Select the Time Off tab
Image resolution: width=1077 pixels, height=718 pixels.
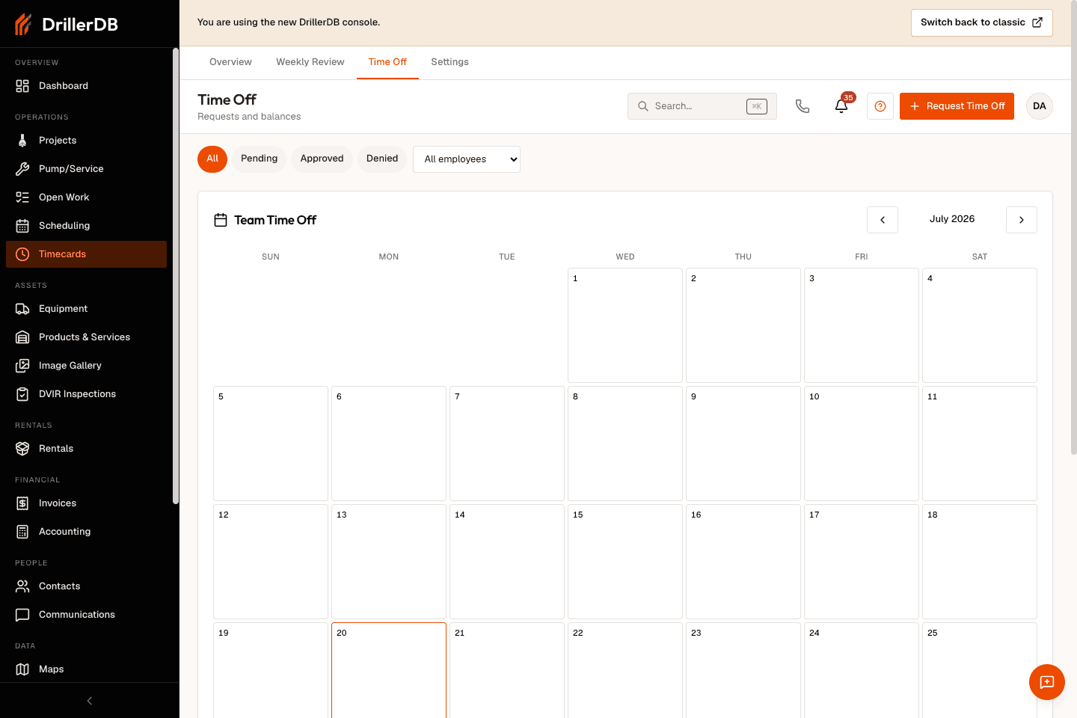point(387,62)
